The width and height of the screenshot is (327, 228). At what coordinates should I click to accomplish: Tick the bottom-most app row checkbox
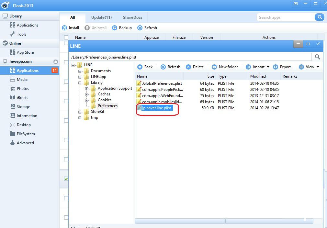[66, 217]
